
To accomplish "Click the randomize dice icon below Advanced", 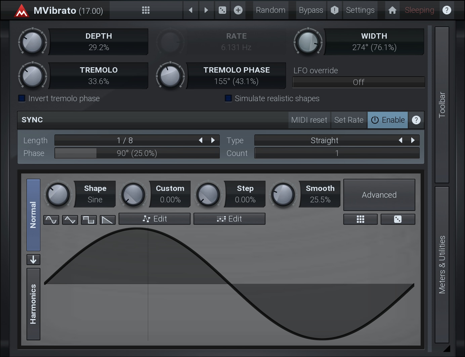I will click(x=397, y=219).
